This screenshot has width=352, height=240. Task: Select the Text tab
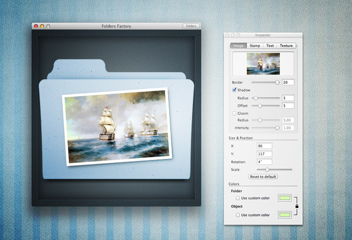[270, 46]
